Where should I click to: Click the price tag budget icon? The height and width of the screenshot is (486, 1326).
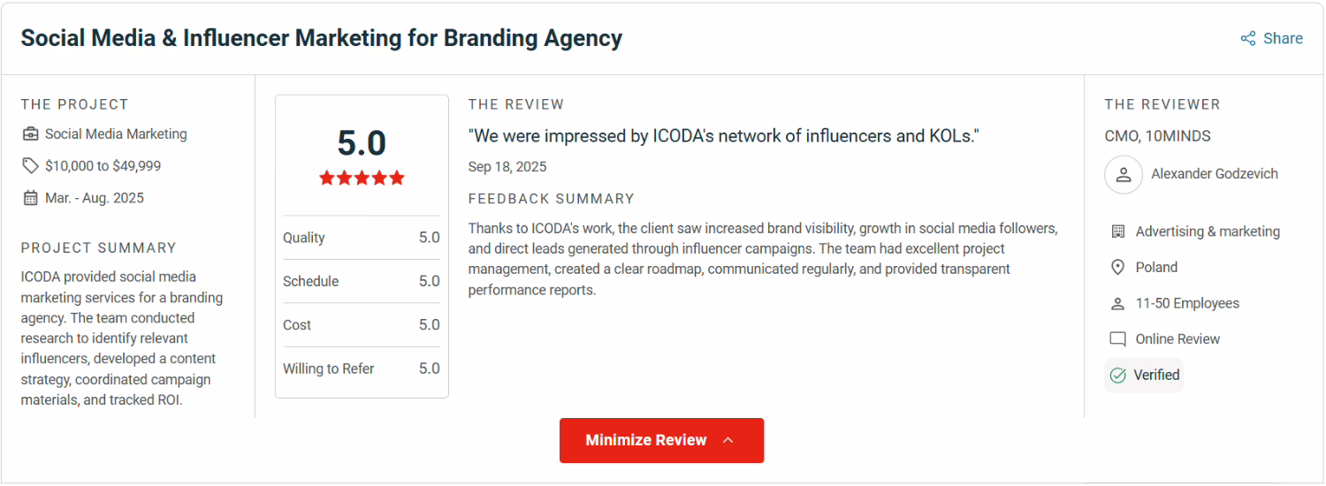tap(31, 166)
